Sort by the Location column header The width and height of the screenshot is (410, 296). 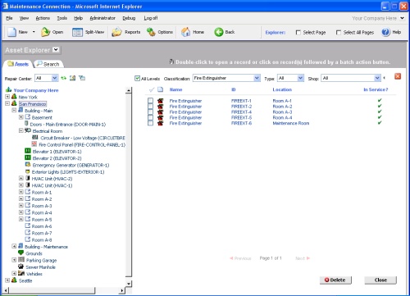(x=282, y=89)
